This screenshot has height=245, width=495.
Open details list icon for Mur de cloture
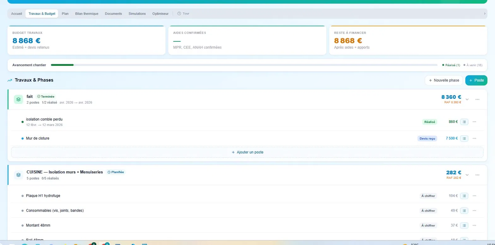point(464,138)
